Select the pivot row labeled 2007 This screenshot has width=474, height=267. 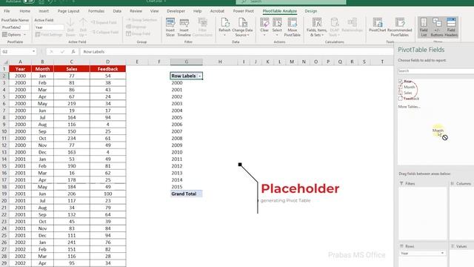pos(186,131)
